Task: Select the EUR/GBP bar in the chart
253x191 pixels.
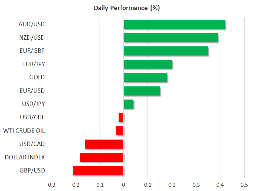Action: point(166,51)
